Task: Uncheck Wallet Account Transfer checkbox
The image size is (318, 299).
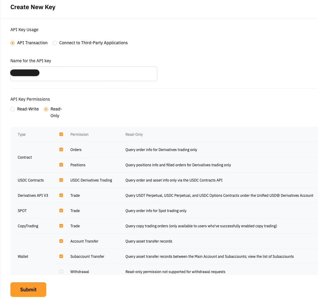Action: pos(61,241)
